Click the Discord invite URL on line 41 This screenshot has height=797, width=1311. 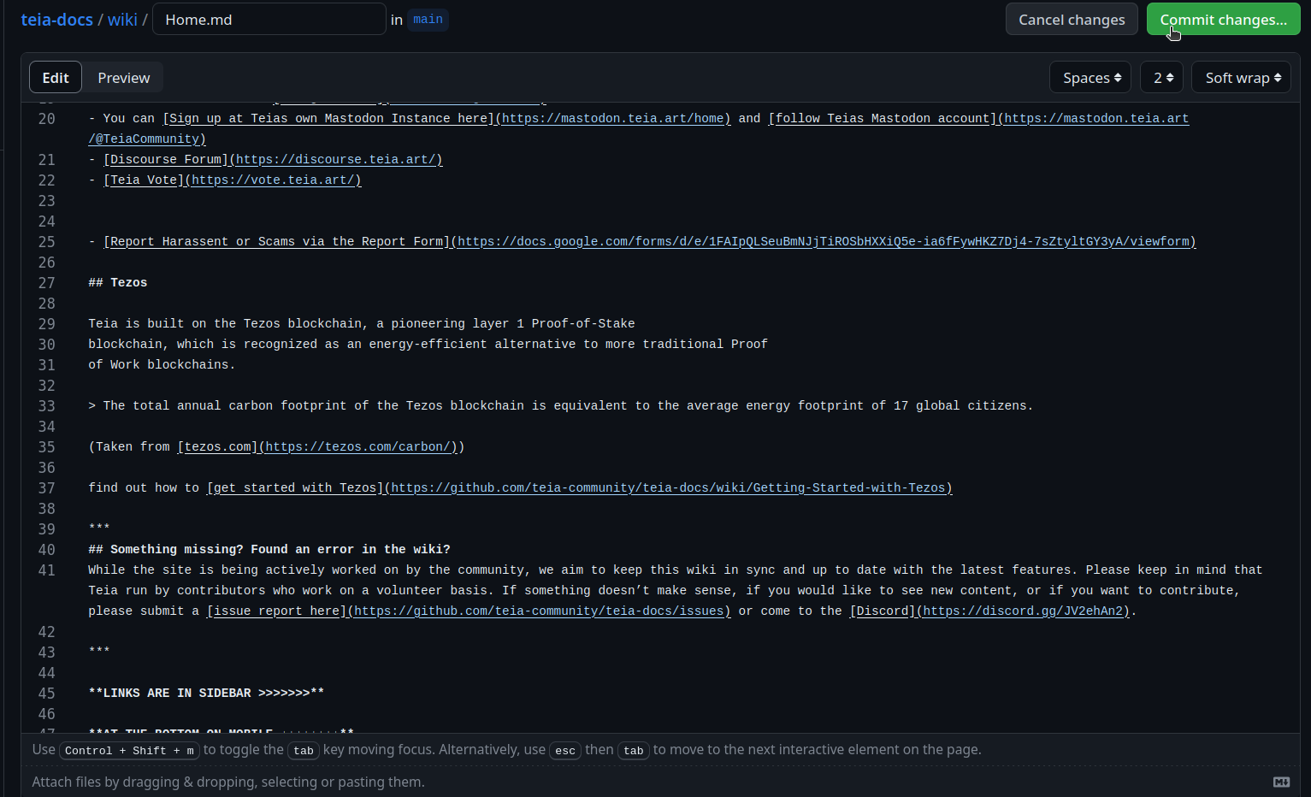click(x=1024, y=611)
